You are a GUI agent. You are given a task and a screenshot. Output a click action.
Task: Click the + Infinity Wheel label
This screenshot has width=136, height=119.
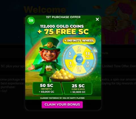[79, 41]
